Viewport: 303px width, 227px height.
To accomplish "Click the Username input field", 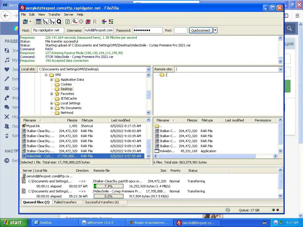I will 99,30.
